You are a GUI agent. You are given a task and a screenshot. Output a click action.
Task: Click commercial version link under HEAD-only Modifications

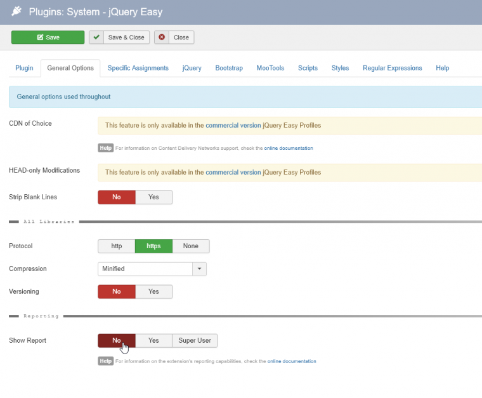[x=233, y=172]
